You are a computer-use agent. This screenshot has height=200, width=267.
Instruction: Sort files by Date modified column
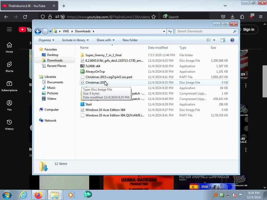[x=162, y=48]
